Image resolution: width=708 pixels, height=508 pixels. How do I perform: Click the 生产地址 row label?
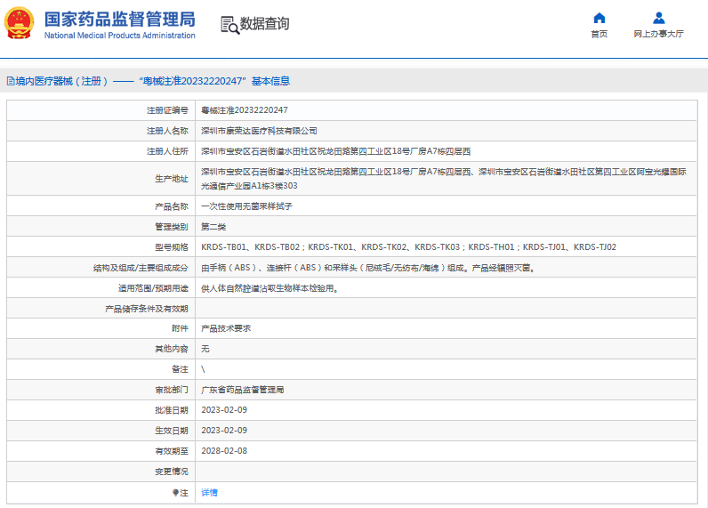(x=172, y=179)
